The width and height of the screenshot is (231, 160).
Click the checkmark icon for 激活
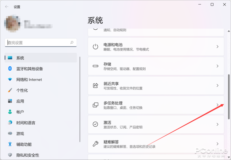(95, 124)
